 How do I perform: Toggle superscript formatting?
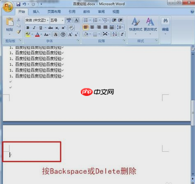(x=63, y=28)
